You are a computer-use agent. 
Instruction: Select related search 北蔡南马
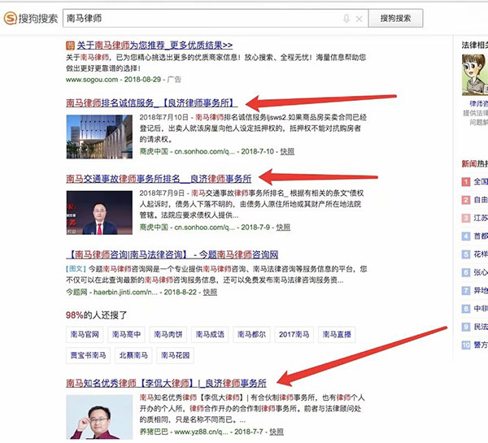pyautogui.click(x=133, y=355)
